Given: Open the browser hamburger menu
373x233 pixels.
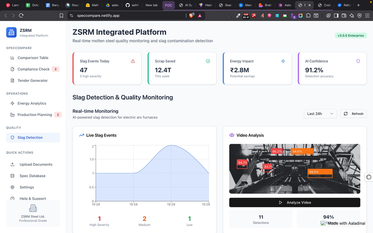Looking at the screenshot, I should coord(367,16).
